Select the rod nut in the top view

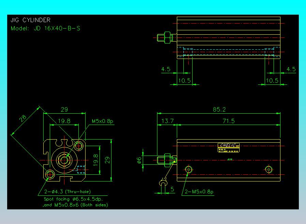click(x=167, y=38)
